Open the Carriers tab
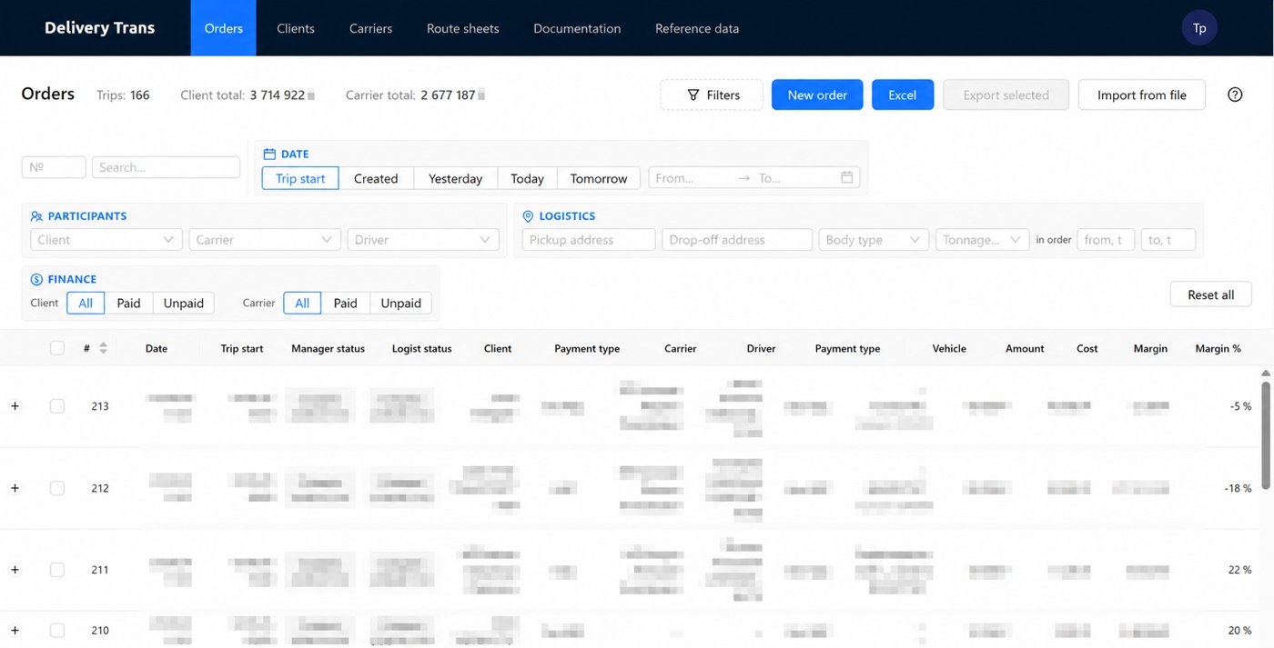The image size is (1274, 648). point(370,28)
